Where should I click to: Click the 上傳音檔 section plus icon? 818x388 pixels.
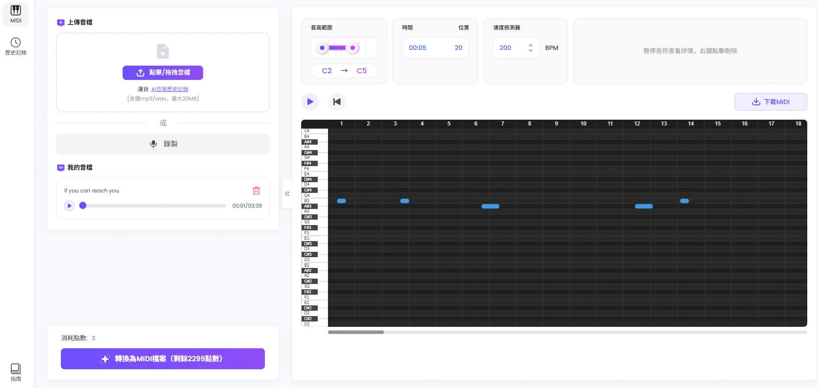(x=61, y=22)
